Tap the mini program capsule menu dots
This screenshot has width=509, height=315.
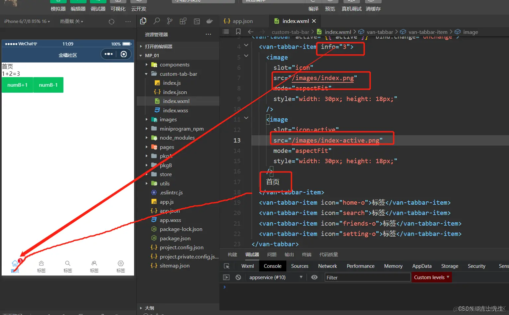[x=109, y=54]
